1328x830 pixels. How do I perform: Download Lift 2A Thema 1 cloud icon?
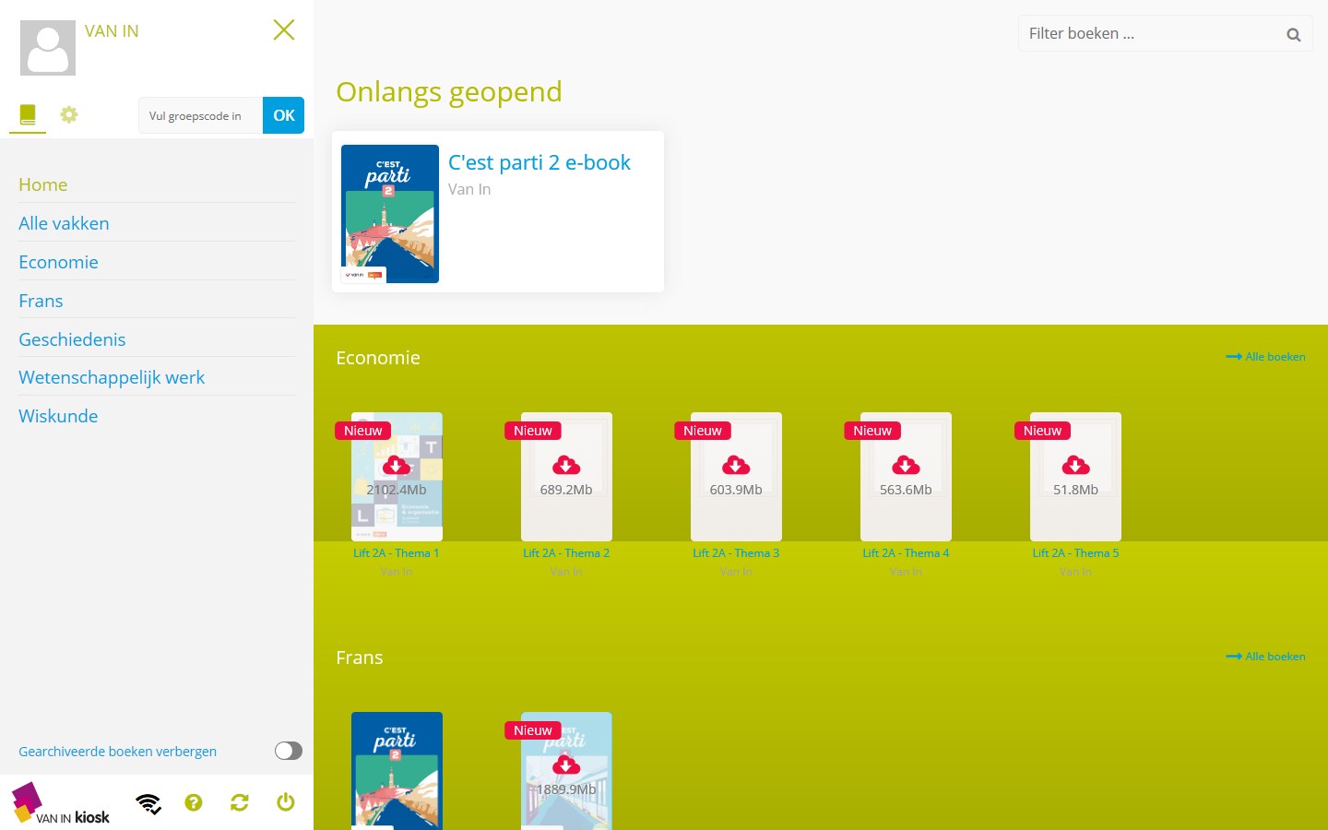coord(397,465)
